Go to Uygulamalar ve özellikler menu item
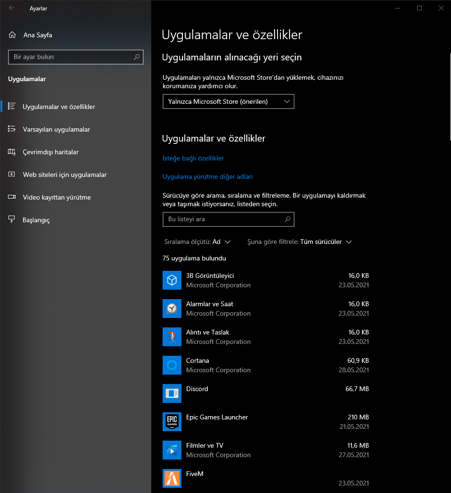This screenshot has width=451, height=493. point(59,107)
